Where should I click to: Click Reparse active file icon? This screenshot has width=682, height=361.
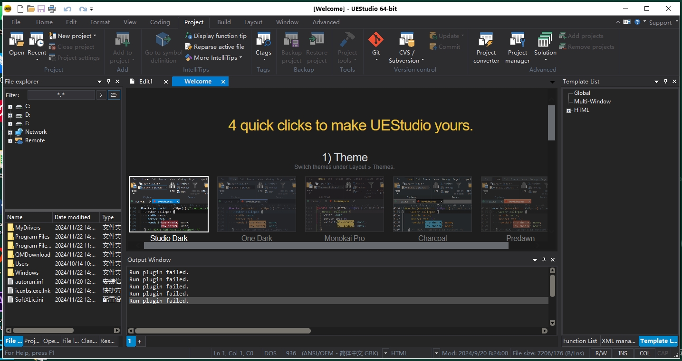(189, 46)
